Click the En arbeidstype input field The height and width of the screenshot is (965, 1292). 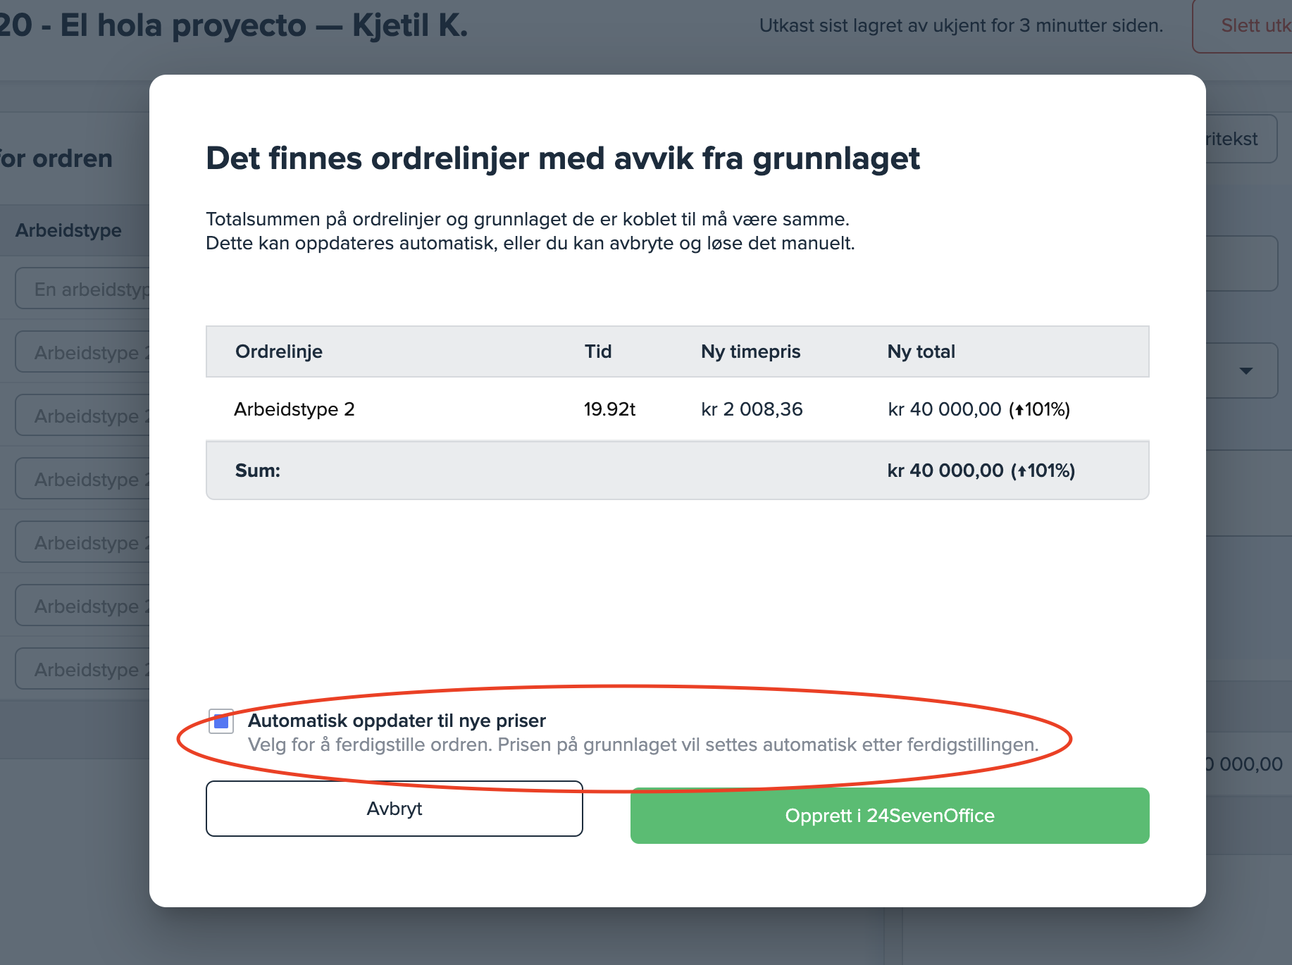pos(85,289)
